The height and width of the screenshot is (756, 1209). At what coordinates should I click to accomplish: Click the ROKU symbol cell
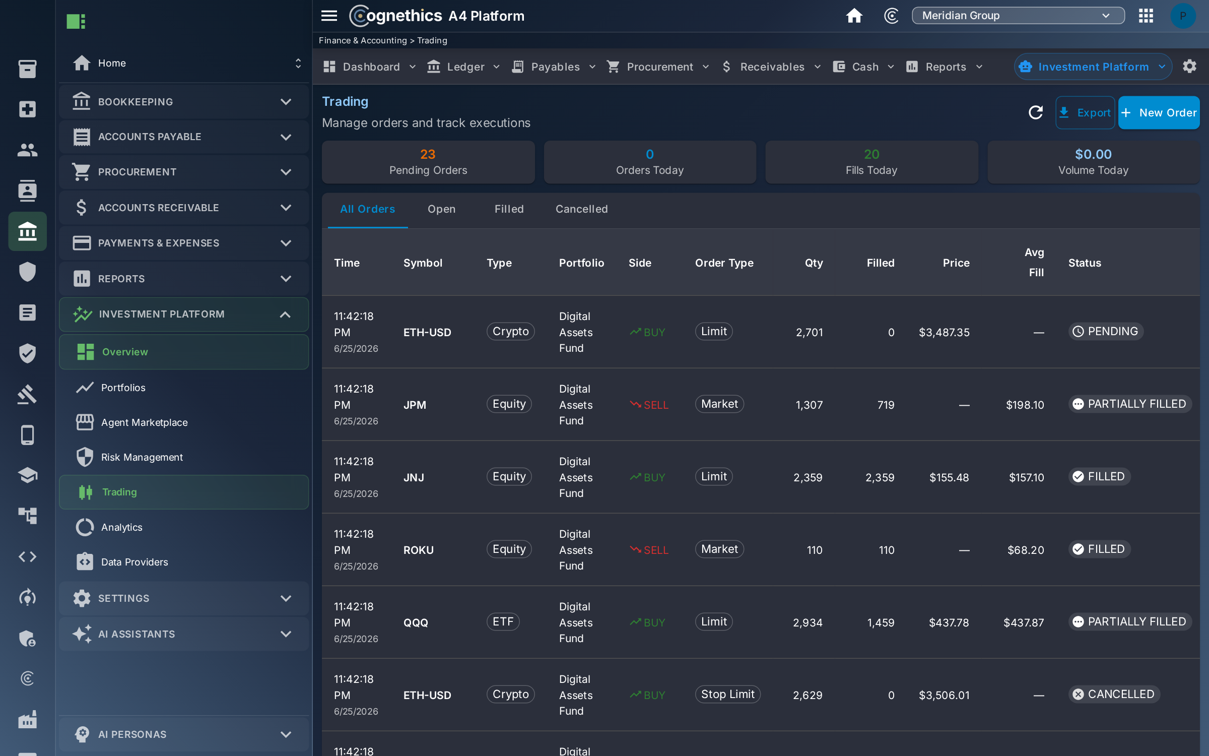pyautogui.click(x=418, y=550)
